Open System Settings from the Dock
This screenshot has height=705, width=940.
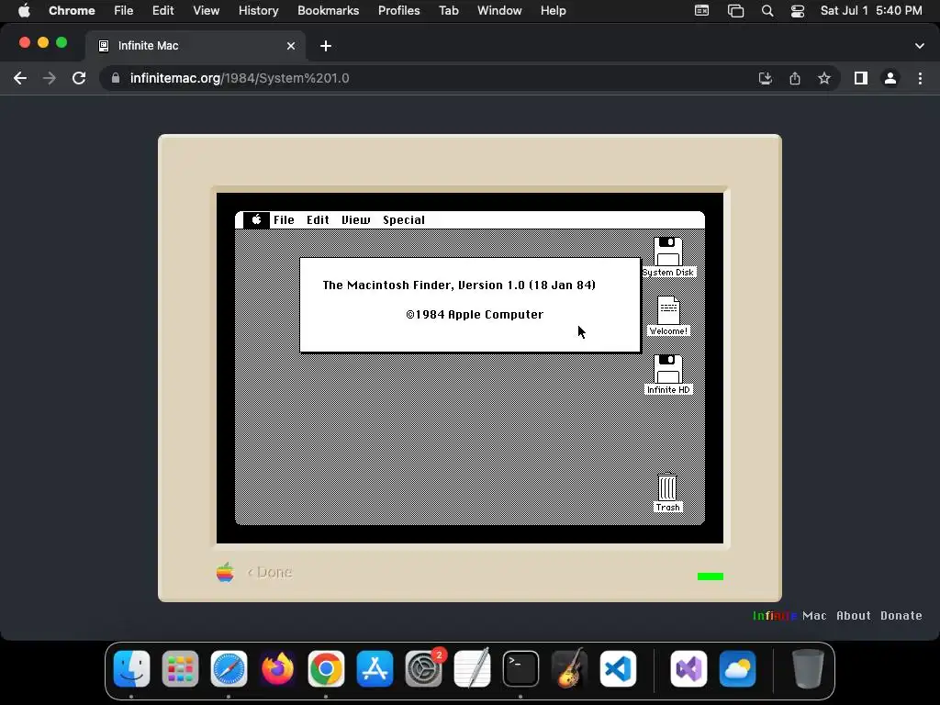(x=424, y=668)
